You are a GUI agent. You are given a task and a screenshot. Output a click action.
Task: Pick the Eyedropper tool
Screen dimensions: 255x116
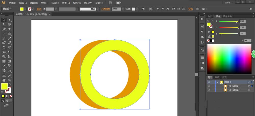4,66
